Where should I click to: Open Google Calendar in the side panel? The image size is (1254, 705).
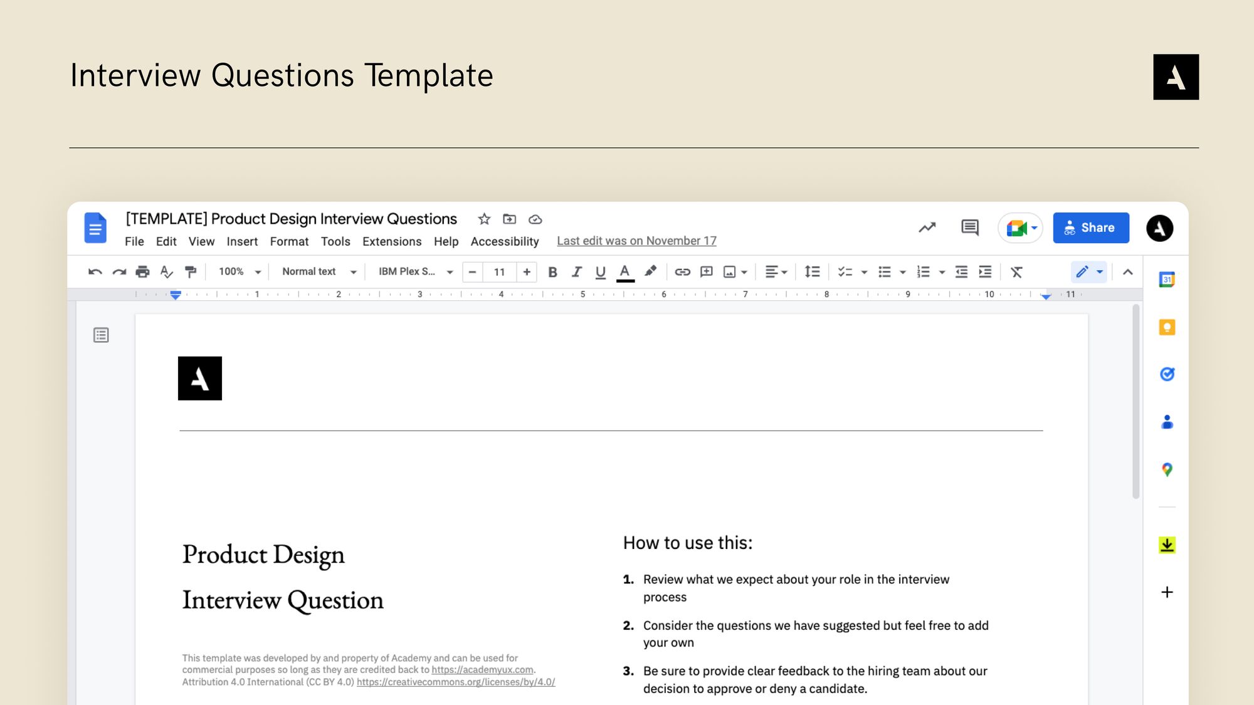tap(1166, 279)
